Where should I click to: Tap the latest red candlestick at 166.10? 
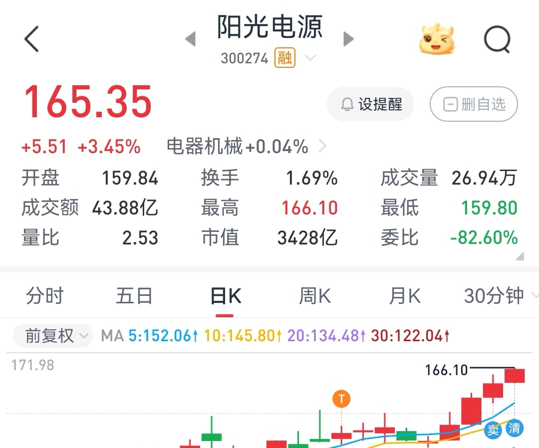point(515,376)
